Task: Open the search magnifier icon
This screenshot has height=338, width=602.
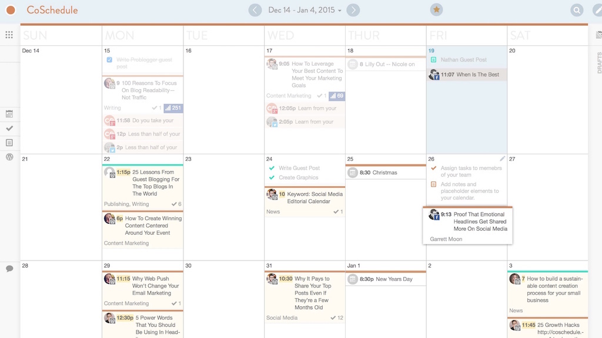Action: 577,10
